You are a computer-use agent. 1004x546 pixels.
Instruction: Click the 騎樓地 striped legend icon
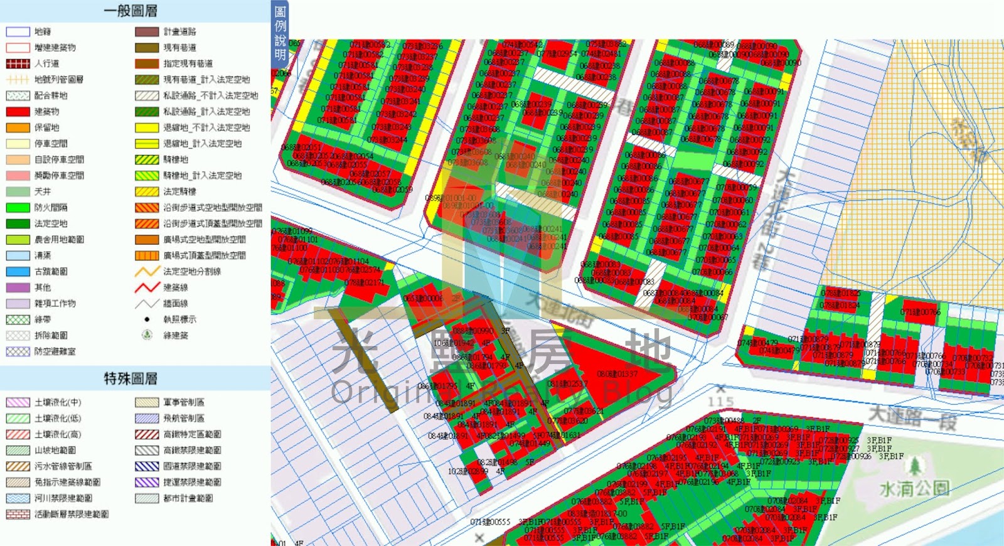[147, 159]
